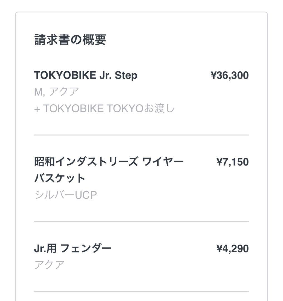Open the Jr.用 フェンダー item

click(73, 248)
